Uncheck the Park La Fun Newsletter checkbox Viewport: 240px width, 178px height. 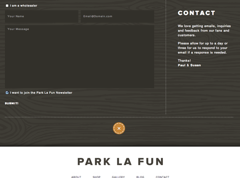7,93
